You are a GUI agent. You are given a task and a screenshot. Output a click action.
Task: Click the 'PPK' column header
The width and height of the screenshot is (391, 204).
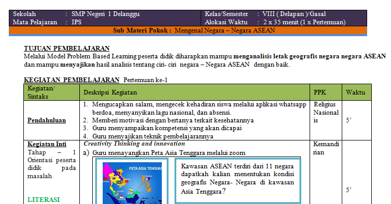tap(319, 92)
